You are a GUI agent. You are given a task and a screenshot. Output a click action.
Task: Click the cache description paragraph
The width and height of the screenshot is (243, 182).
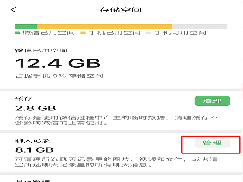coord(117,120)
